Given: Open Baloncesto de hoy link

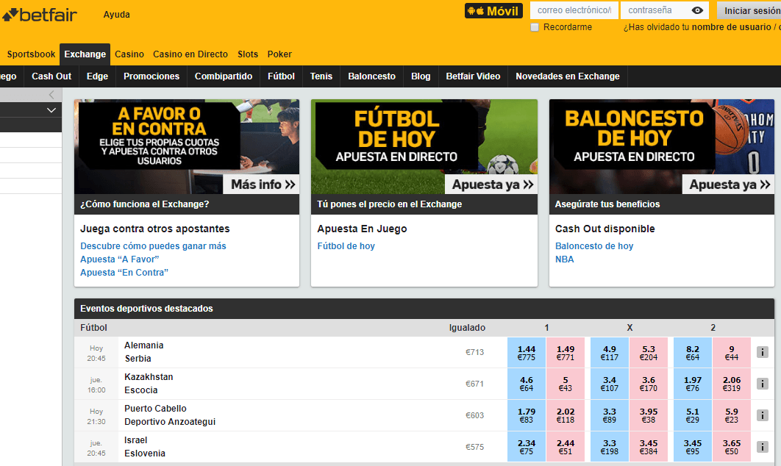Looking at the screenshot, I should [594, 246].
